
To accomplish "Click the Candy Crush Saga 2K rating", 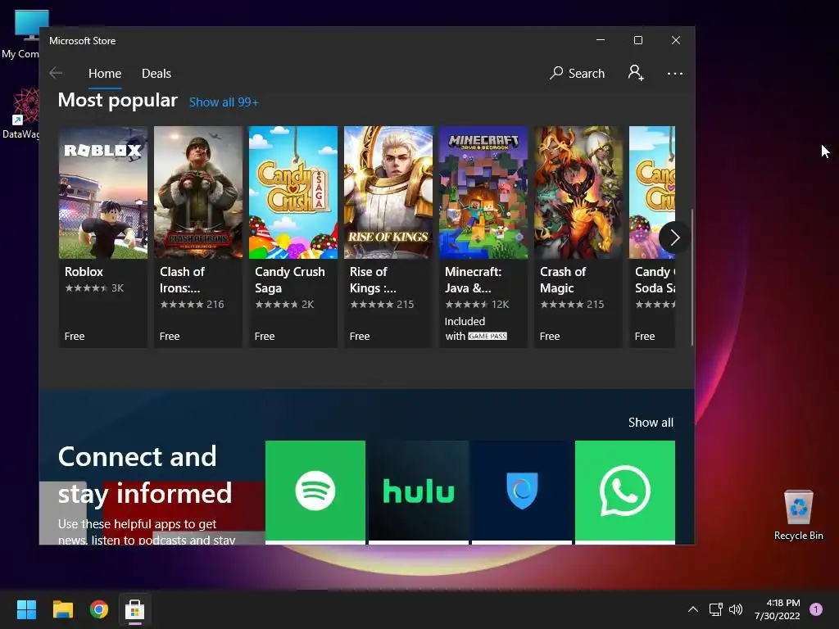I will 284,305.
